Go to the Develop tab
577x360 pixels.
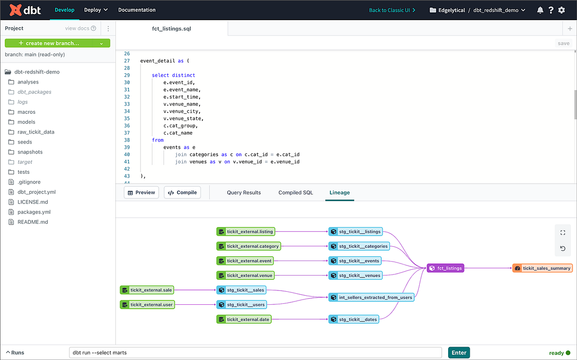pyautogui.click(x=64, y=10)
